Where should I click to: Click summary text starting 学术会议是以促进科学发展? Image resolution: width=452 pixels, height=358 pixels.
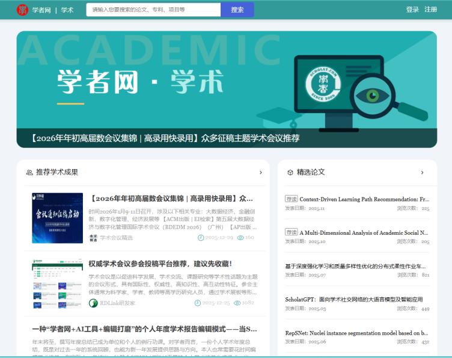pos(173,285)
